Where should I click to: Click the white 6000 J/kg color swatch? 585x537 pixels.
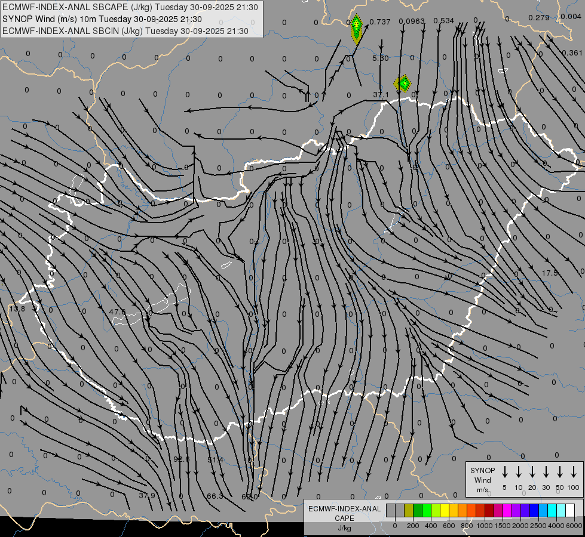pyautogui.click(x=569, y=510)
